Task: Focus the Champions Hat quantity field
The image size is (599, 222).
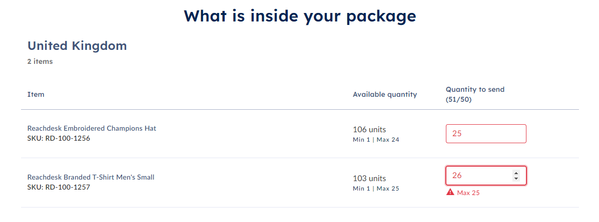Action: point(486,134)
